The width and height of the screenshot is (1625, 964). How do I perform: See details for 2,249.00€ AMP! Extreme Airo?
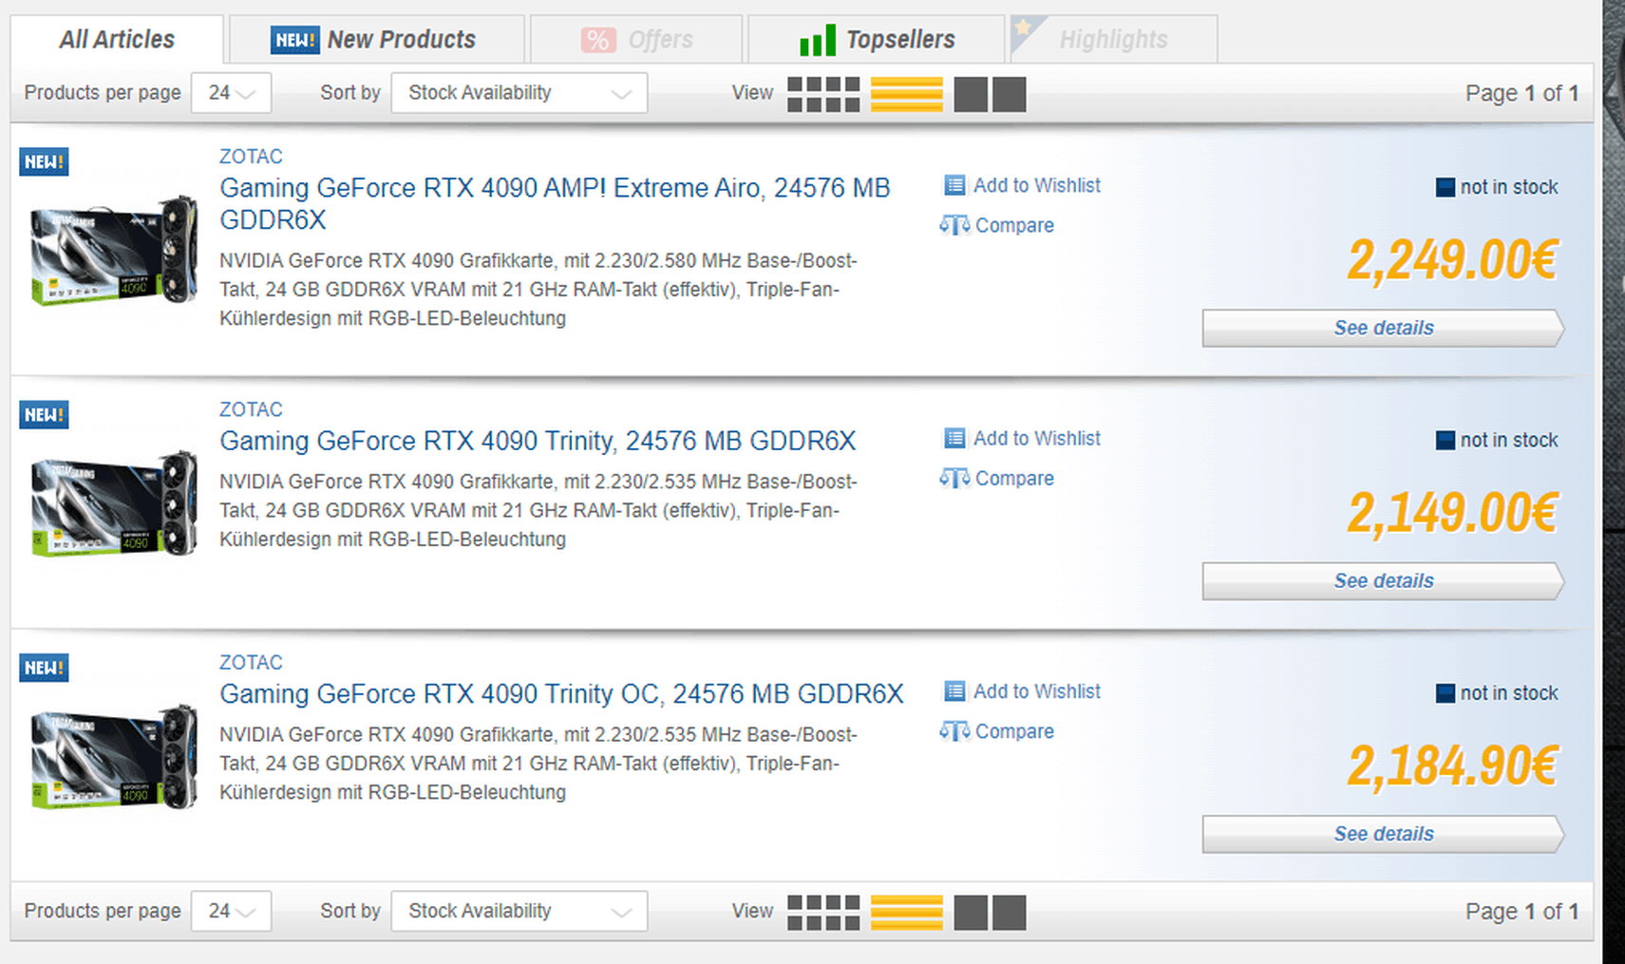coord(1383,328)
